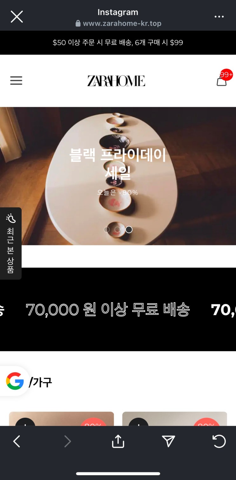Open the shopping bag cart icon

pyautogui.click(x=222, y=81)
